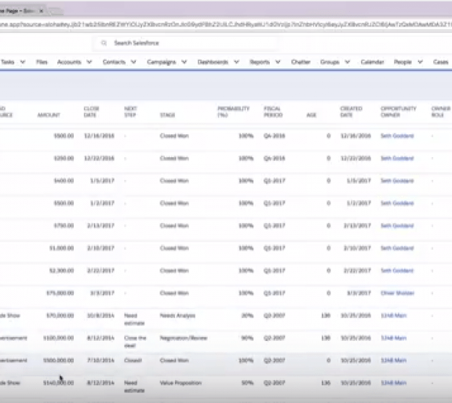
Task: Go to the Chatter tab
Action: point(301,62)
